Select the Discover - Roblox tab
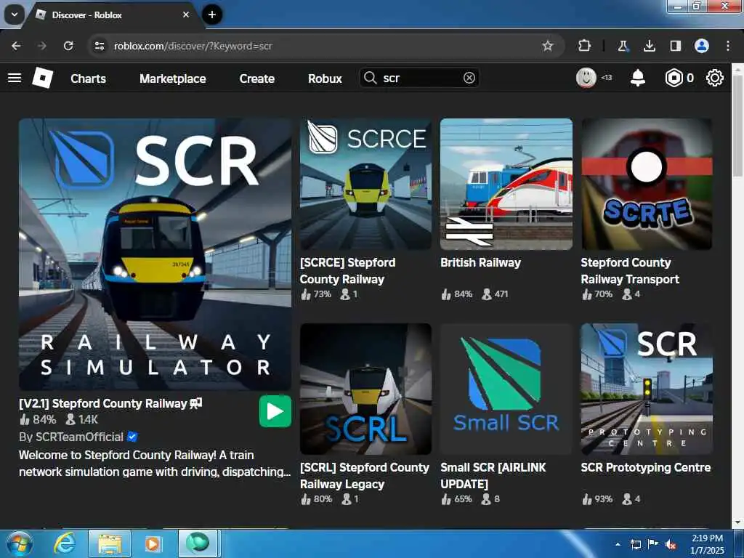 point(113,15)
